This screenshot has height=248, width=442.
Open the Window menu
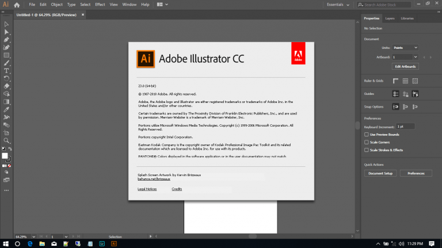pos(129,5)
